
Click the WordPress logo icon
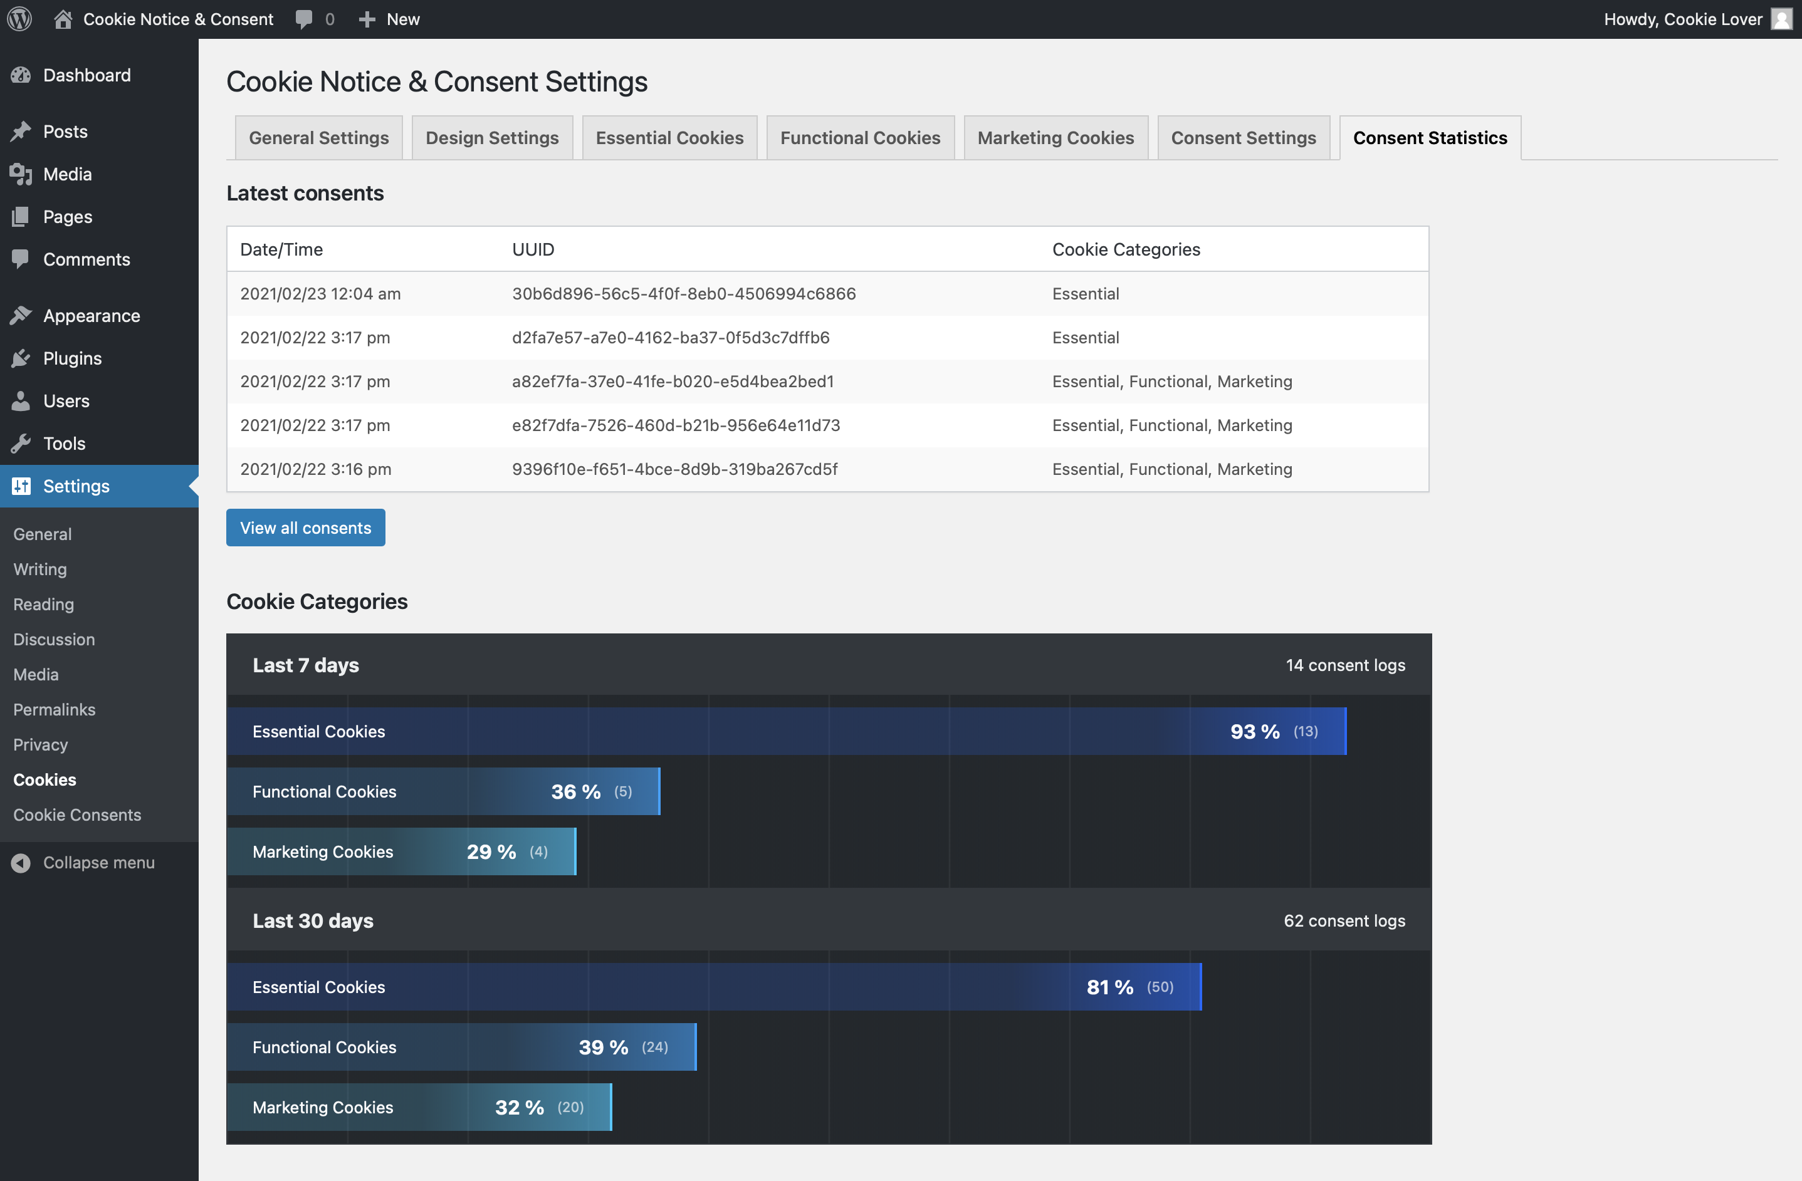(x=19, y=19)
